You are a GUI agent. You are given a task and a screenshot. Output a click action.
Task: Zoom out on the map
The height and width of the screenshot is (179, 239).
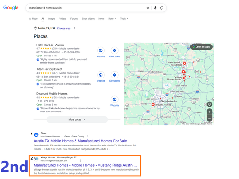click(x=209, y=118)
